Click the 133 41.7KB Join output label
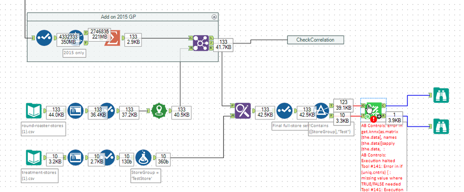The height and width of the screenshot is (192, 464). point(223,44)
